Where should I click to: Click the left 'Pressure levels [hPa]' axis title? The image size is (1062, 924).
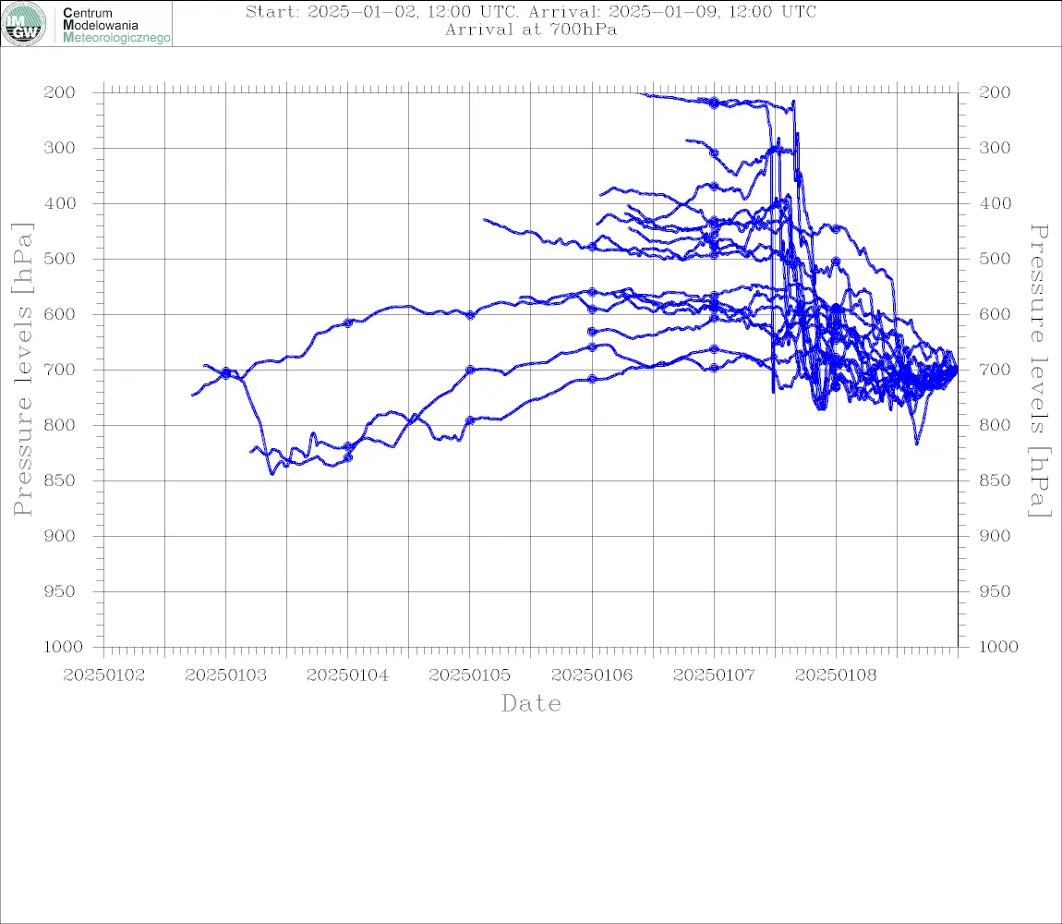coord(22,370)
